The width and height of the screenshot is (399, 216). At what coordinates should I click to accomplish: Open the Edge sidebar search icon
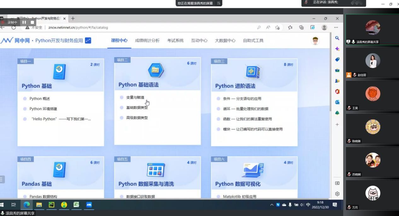(x=337, y=38)
